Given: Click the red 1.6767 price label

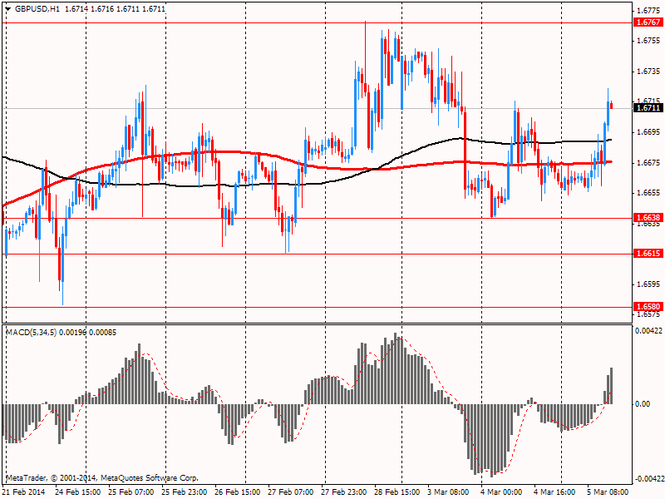Looking at the screenshot, I should click(648, 22).
